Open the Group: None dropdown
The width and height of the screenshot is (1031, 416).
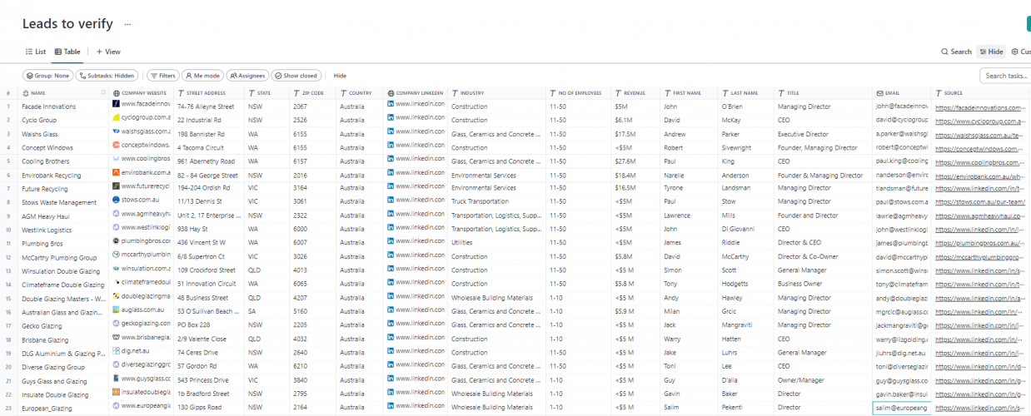point(47,76)
